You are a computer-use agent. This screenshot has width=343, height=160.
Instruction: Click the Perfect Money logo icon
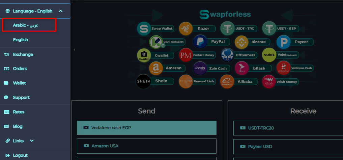pos(186,55)
